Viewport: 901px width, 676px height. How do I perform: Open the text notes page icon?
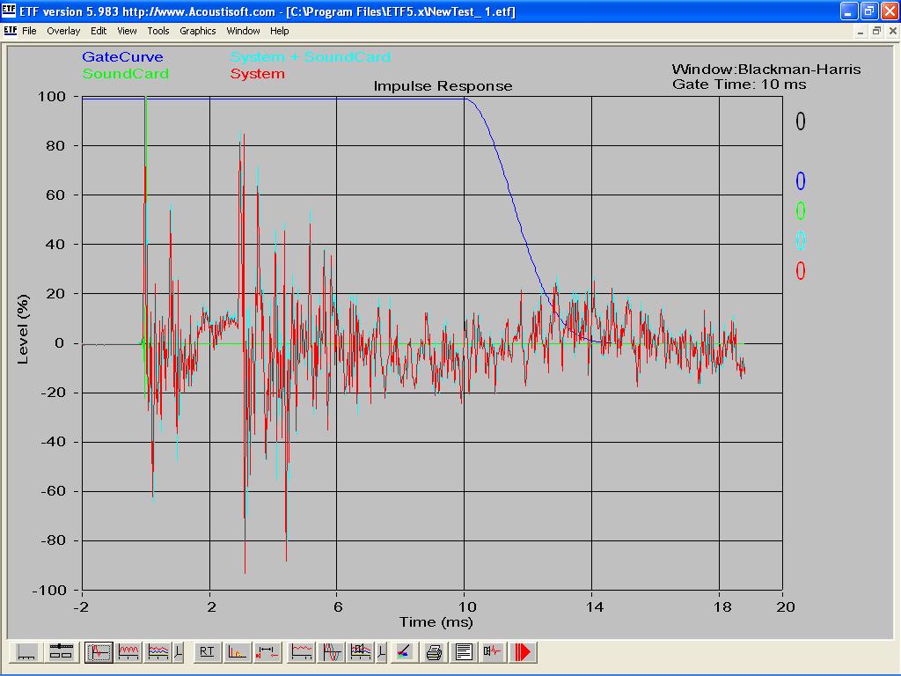point(464,652)
